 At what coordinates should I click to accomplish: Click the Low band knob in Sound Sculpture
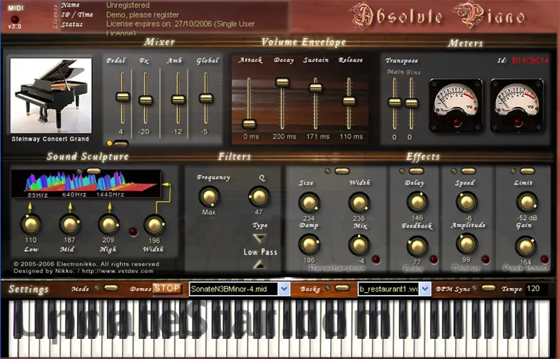31,225
